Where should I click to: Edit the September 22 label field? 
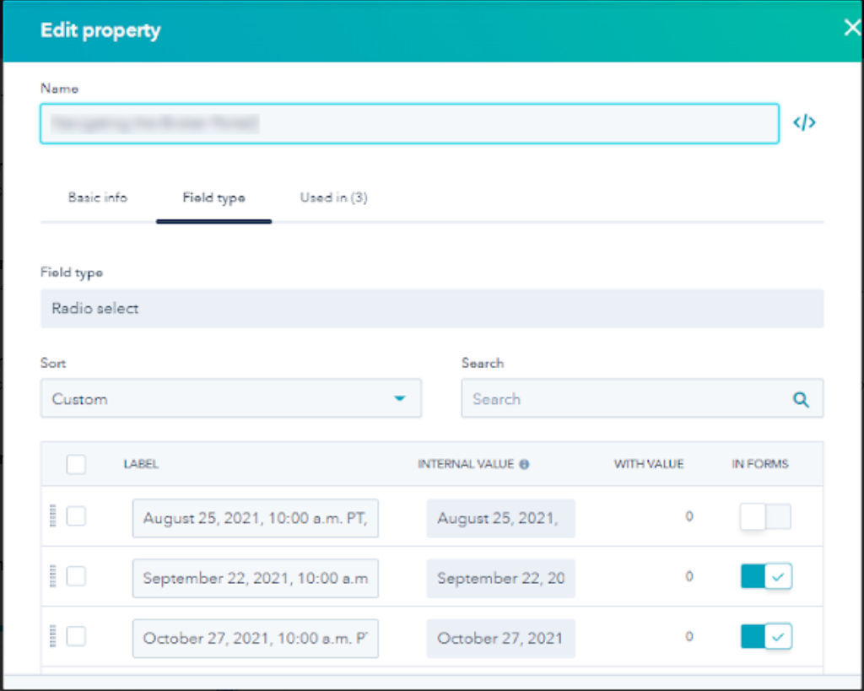[x=255, y=577]
